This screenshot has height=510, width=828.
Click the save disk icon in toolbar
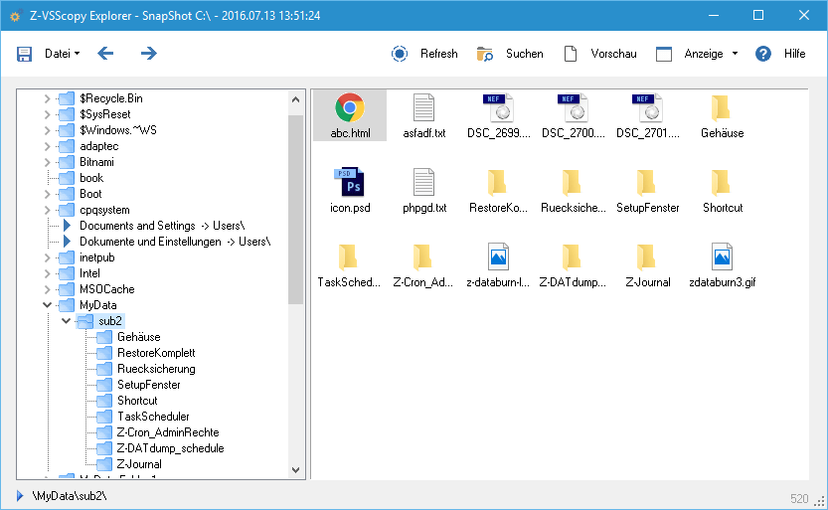click(24, 54)
